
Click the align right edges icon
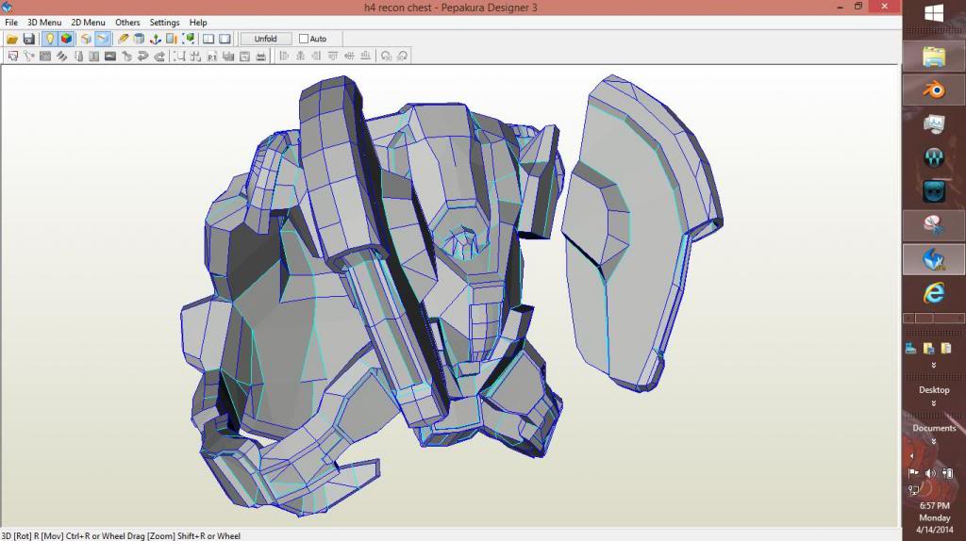coord(316,56)
